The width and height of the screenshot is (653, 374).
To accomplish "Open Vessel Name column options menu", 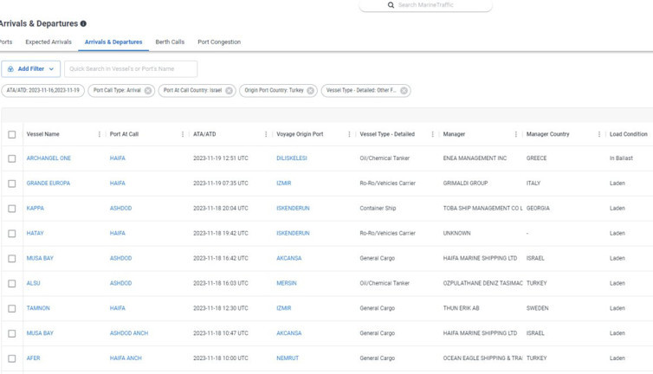I will tap(100, 134).
